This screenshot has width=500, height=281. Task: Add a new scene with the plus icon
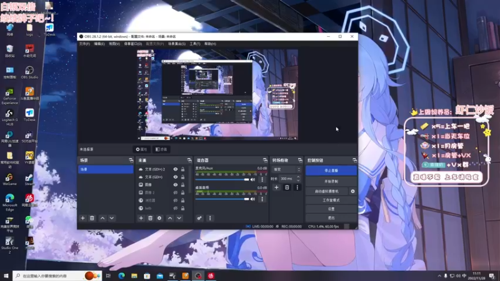pyautogui.click(x=82, y=218)
